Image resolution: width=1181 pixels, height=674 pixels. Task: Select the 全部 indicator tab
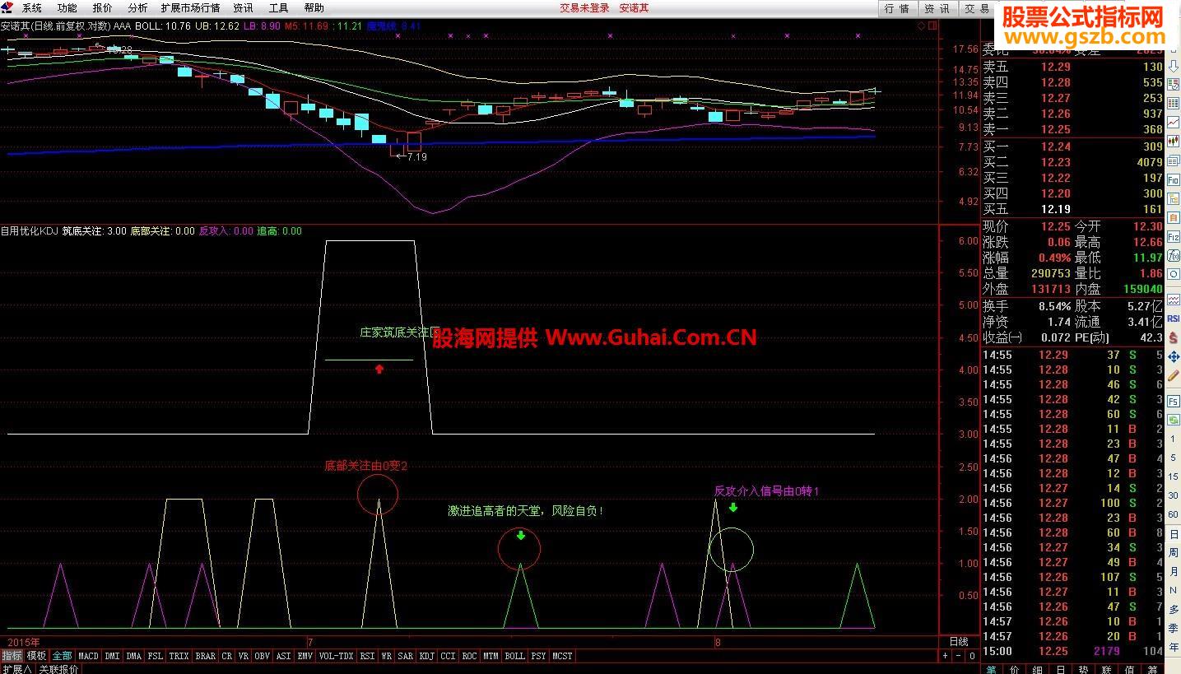[x=62, y=656]
